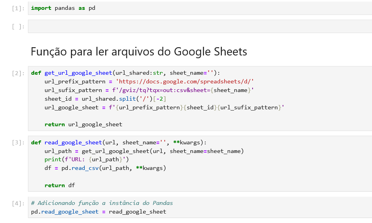This screenshot has width=372, height=223.
Task: Click the cell prompt [3]:
Action: [x=18, y=142]
